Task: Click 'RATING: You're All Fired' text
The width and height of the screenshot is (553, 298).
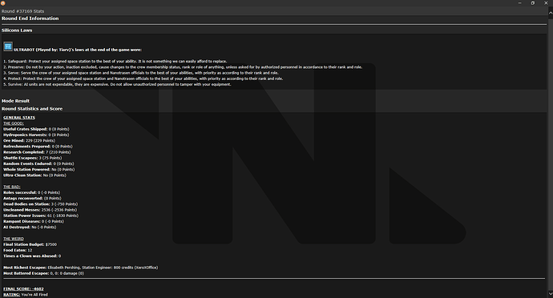Action: pyautogui.click(x=26, y=295)
